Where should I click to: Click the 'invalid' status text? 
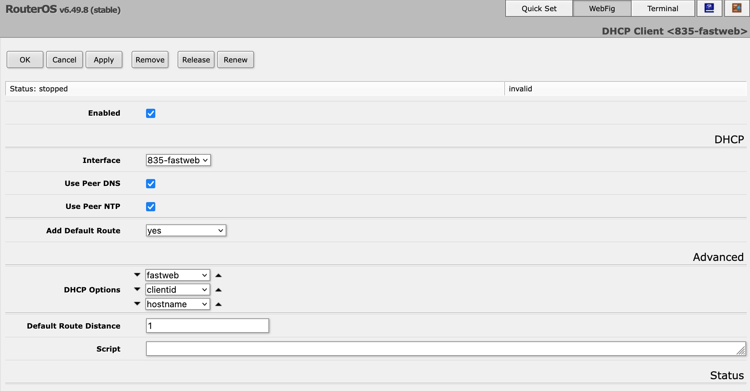[x=520, y=89]
